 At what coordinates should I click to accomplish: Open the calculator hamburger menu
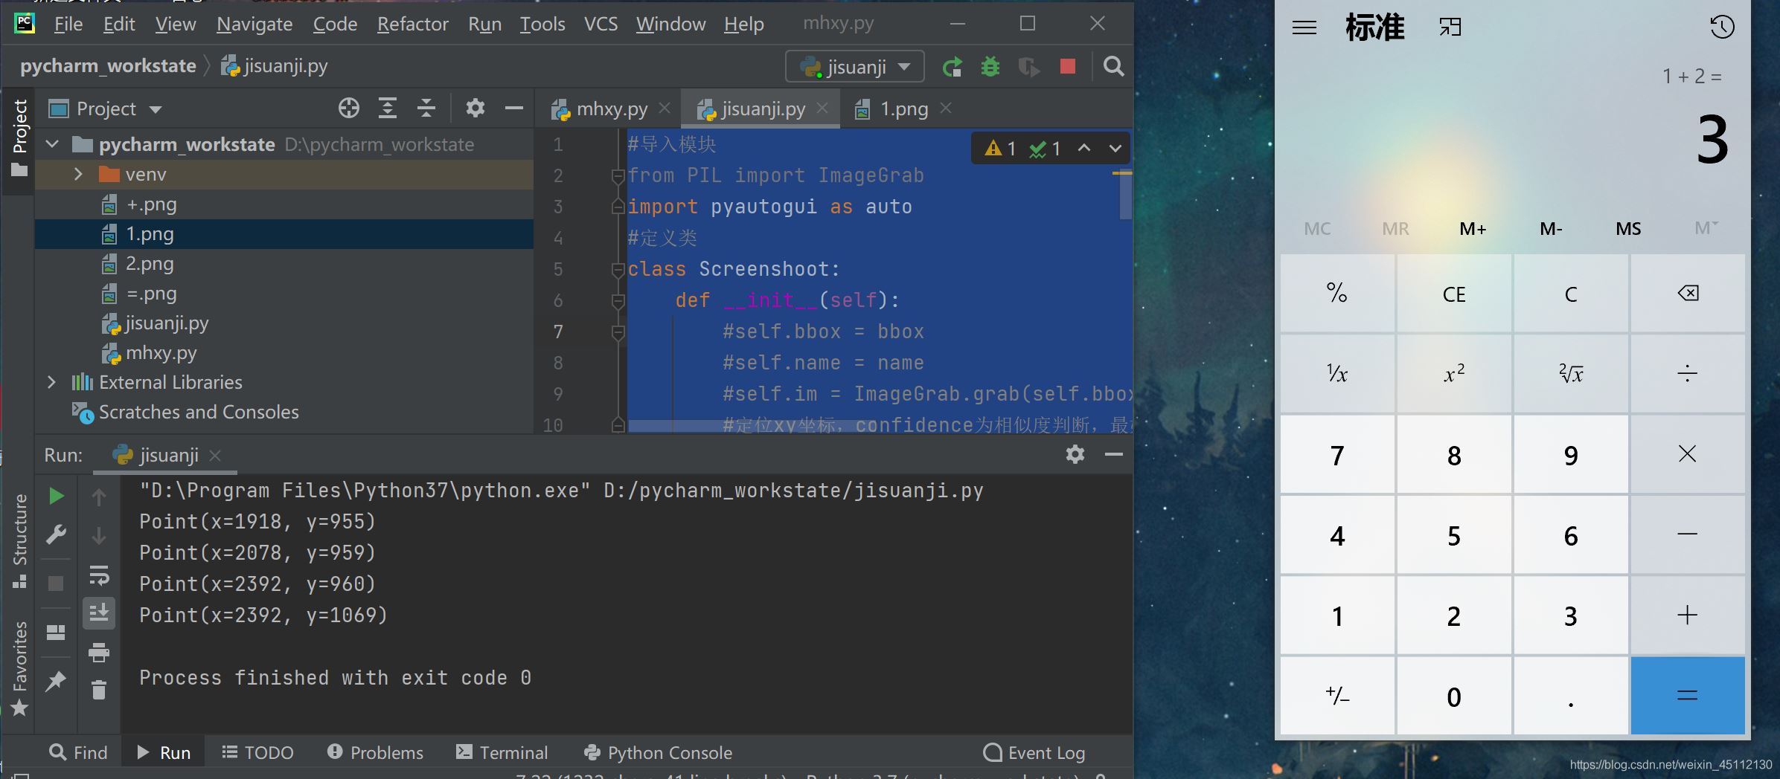coord(1304,28)
